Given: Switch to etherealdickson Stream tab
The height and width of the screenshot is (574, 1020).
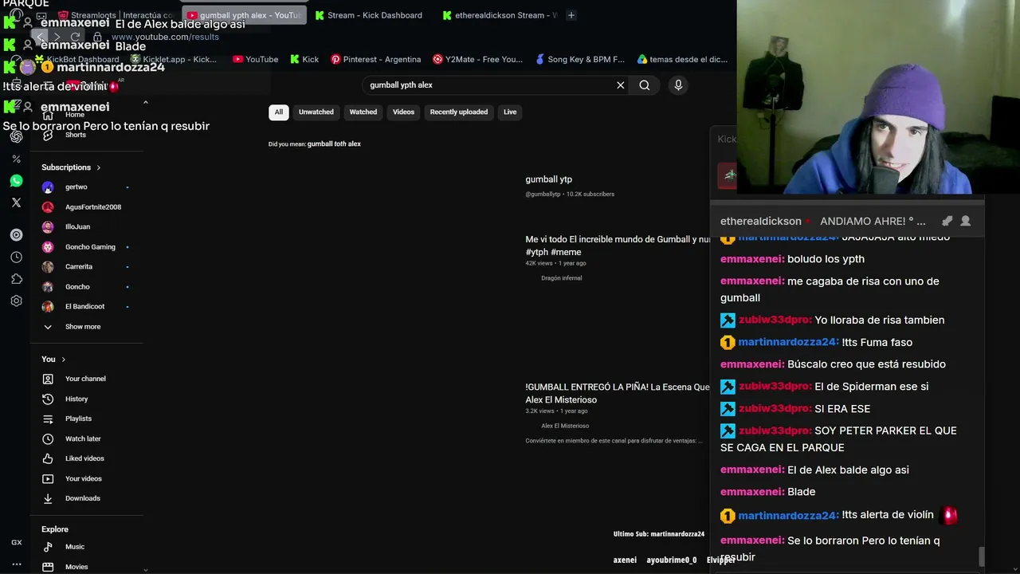Looking at the screenshot, I should coord(499,15).
